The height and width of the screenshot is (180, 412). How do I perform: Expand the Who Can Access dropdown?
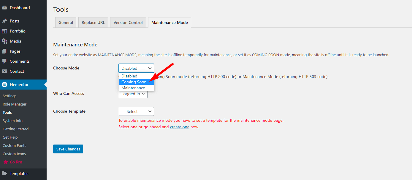tap(133, 94)
